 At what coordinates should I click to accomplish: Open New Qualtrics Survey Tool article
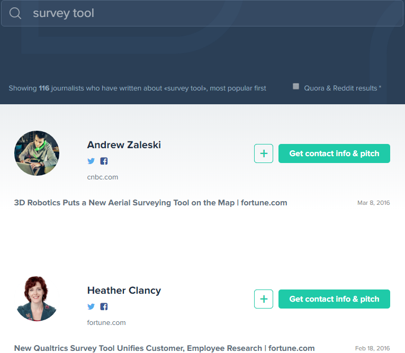[164, 348]
